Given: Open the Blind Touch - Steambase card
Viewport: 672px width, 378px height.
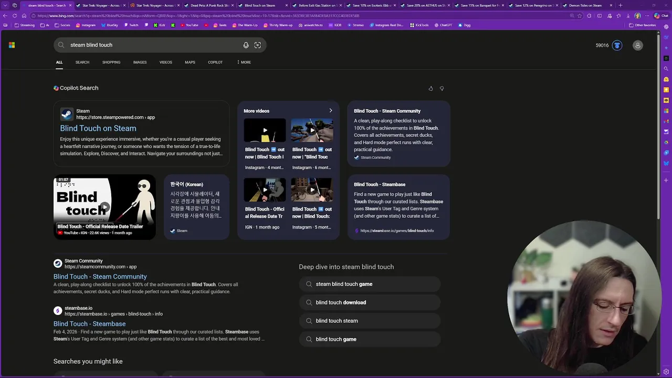Looking at the screenshot, I should tap(398, 207).
